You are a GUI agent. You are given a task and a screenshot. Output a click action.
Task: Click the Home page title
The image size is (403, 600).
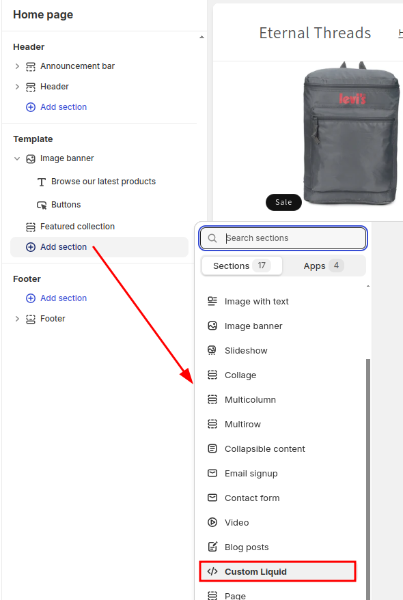(x=43, y=14)
